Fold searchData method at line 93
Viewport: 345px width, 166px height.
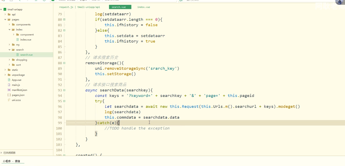[64, 90]
